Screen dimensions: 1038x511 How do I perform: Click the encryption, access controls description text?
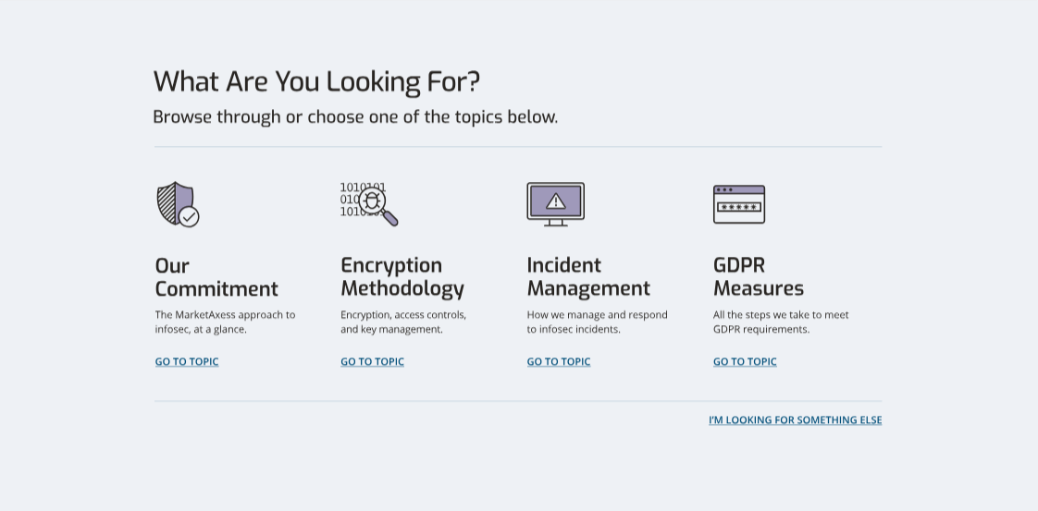(x=403, y=322)
